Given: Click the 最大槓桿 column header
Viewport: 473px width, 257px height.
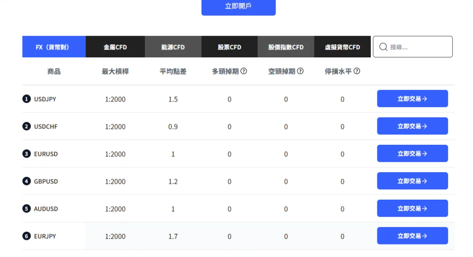Looking at the screenshot, I should pyautogui.click(x=115, y=72).
